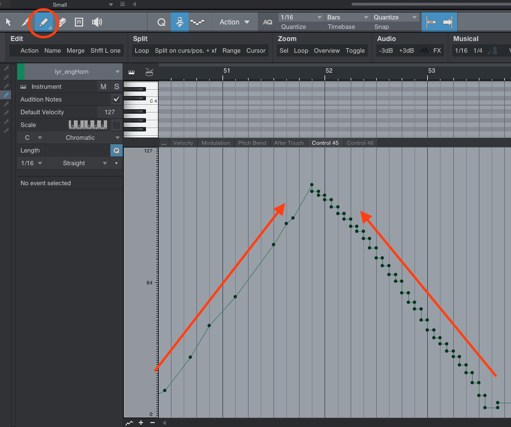
Task: Click the left arrow beside the minus icon
Action: [164, 423]
